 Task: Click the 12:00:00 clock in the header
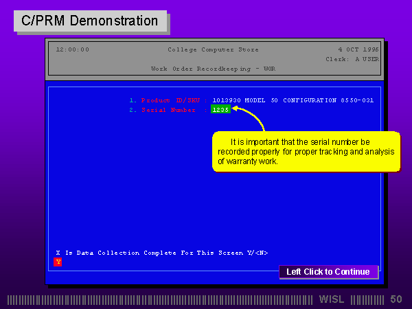coord(72,49)
